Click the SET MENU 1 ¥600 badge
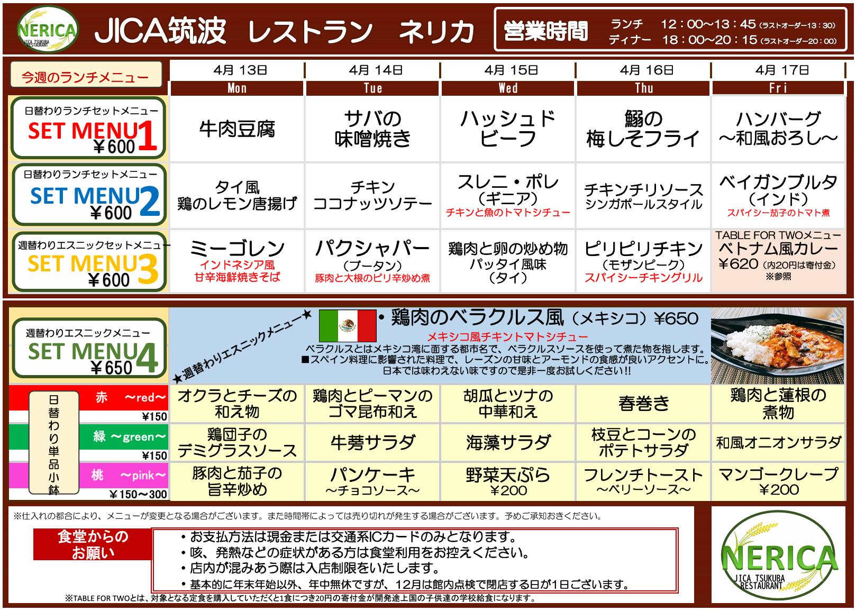 (x=88, y=128)
